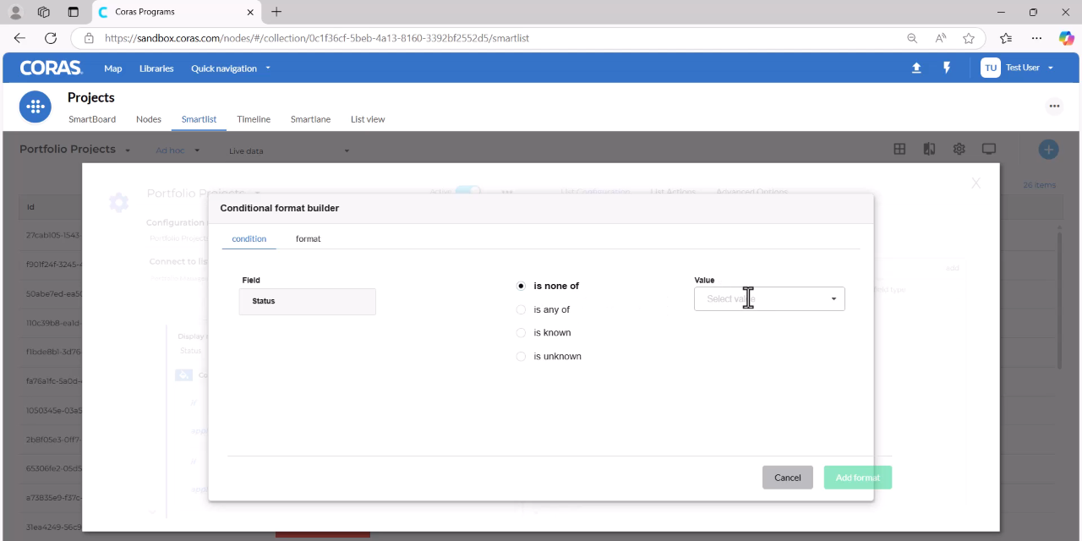Click the address bar URL
The width and height of the screenshot is (1082, 541).
(x=317, y=38)
